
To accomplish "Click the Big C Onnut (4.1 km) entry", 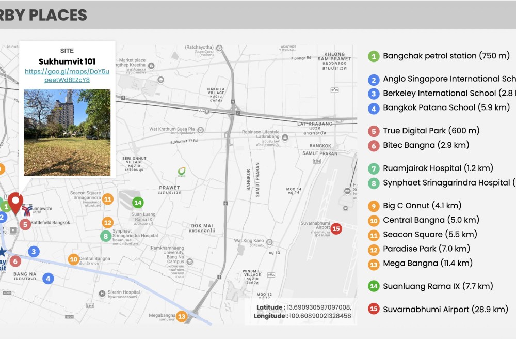I will [x=422, y=206].
